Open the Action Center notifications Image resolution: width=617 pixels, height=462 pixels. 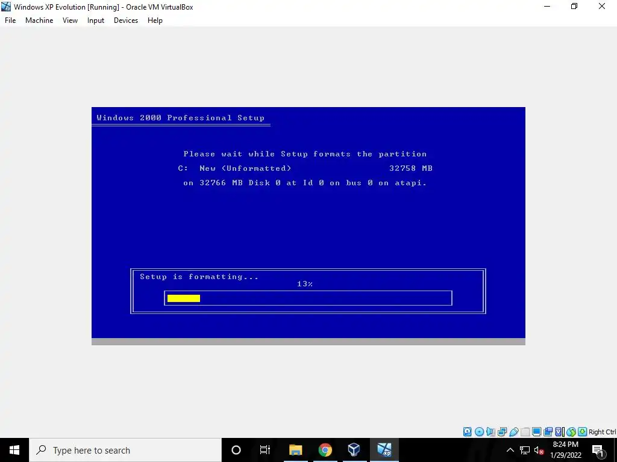pos(598,450)
